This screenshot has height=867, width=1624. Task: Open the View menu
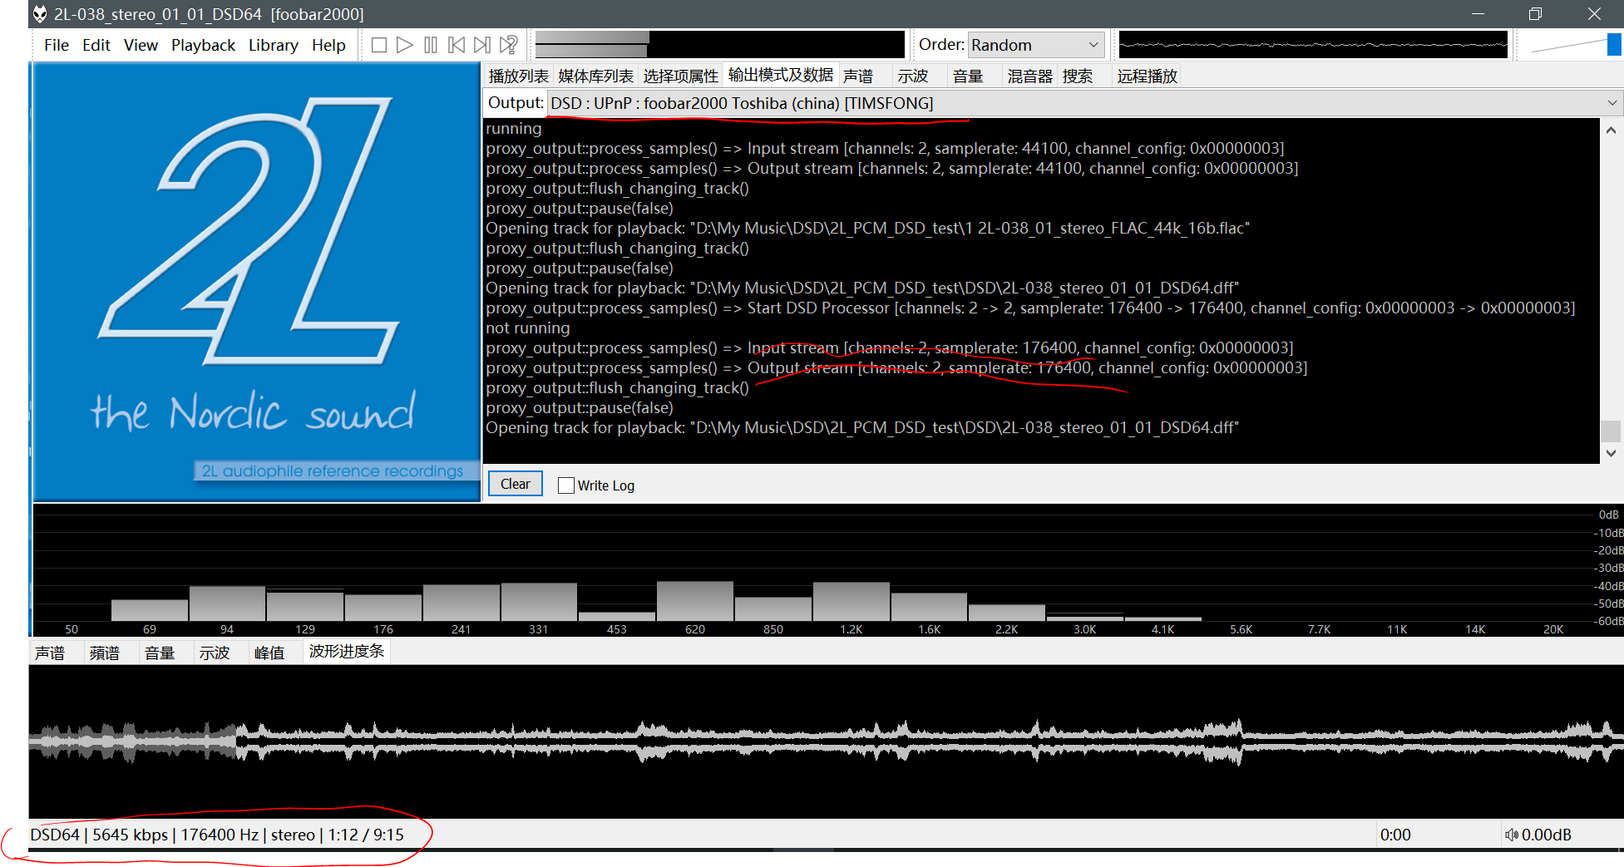[141, 45]
